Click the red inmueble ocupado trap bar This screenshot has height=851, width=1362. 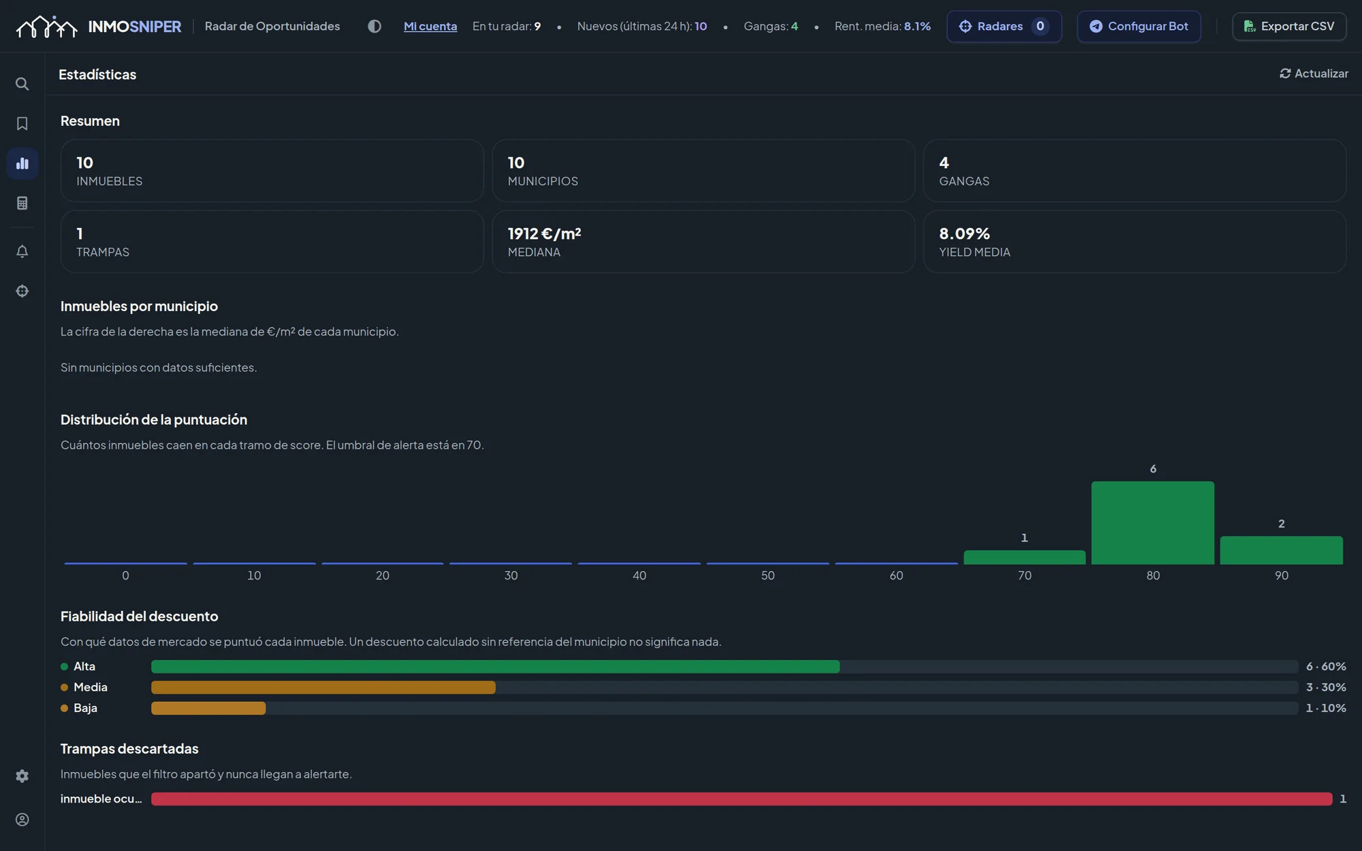coord(742,799)
